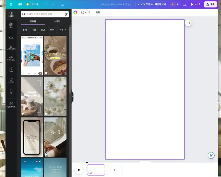Click the blank white canvas page
Viewport: 221px width, 177px height.
[145, 90]
